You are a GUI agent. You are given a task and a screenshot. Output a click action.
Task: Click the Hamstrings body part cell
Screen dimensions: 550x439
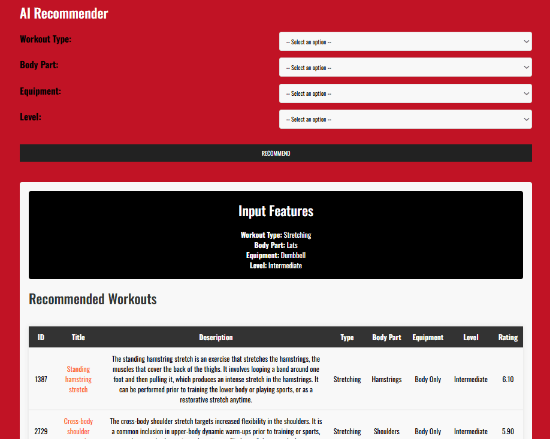(x=386, y=379)
